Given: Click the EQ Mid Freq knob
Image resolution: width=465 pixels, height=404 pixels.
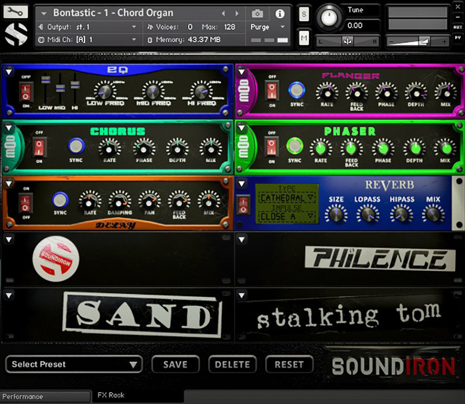Looking at the screenshot, I should click(153, 91).
